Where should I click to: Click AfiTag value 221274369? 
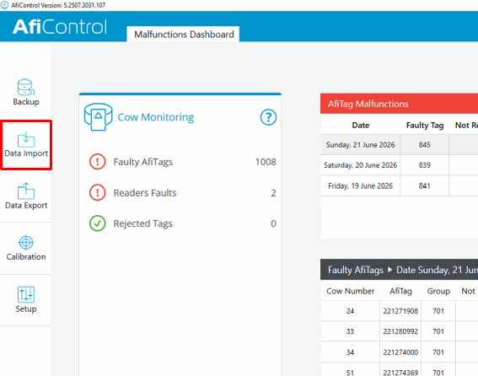click(400, 373)
